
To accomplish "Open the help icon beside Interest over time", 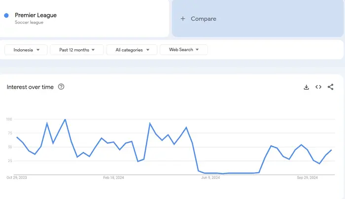I will pos(61,87).
